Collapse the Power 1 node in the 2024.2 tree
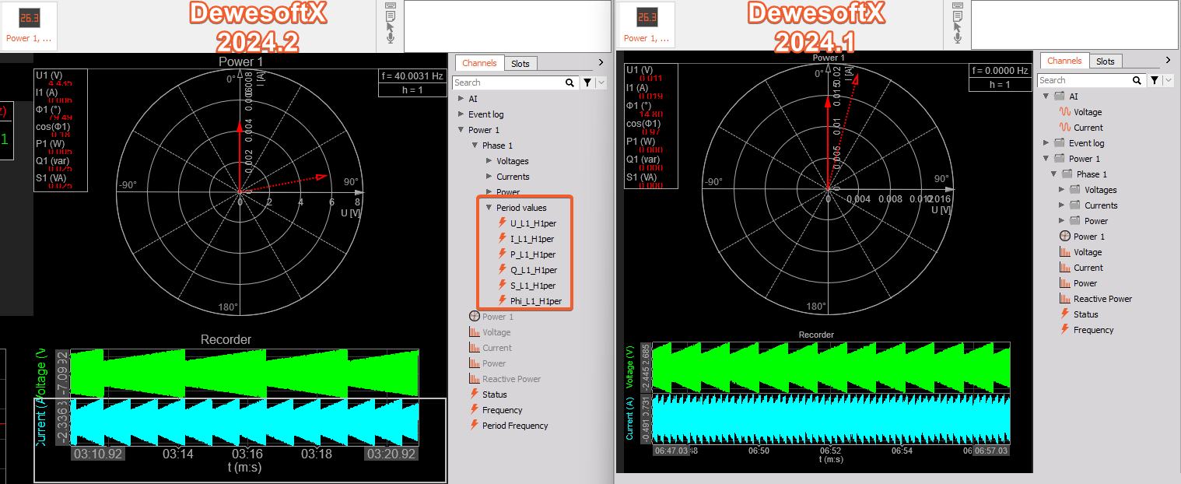The height and width of the screenshot is (484, 1181). pos(461,130)
